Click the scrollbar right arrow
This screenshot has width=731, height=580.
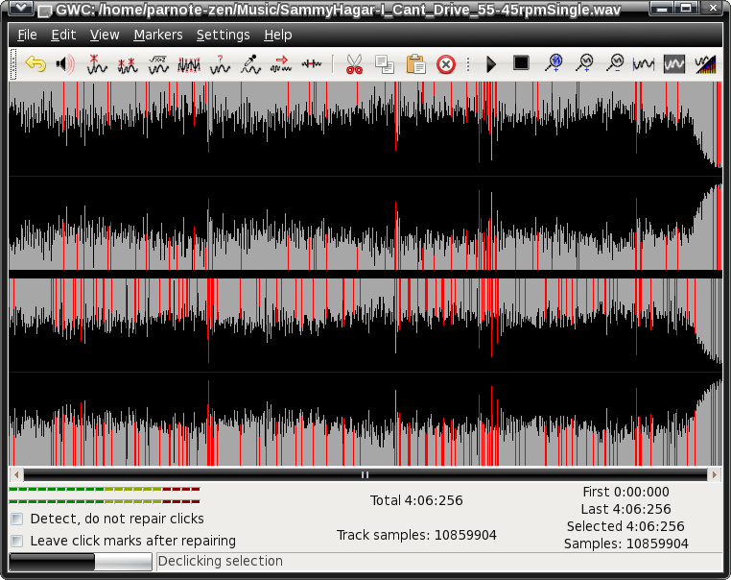[x=715, y=474]
